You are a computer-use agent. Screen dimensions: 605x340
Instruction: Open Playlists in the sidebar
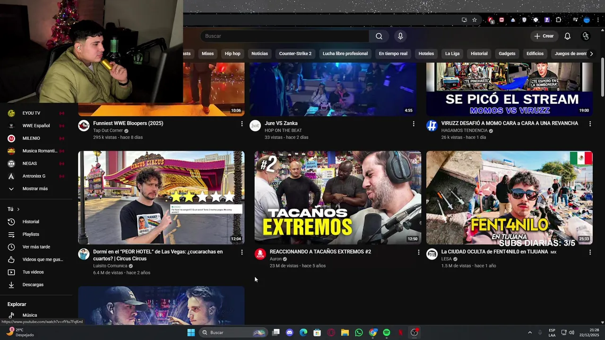36,235
